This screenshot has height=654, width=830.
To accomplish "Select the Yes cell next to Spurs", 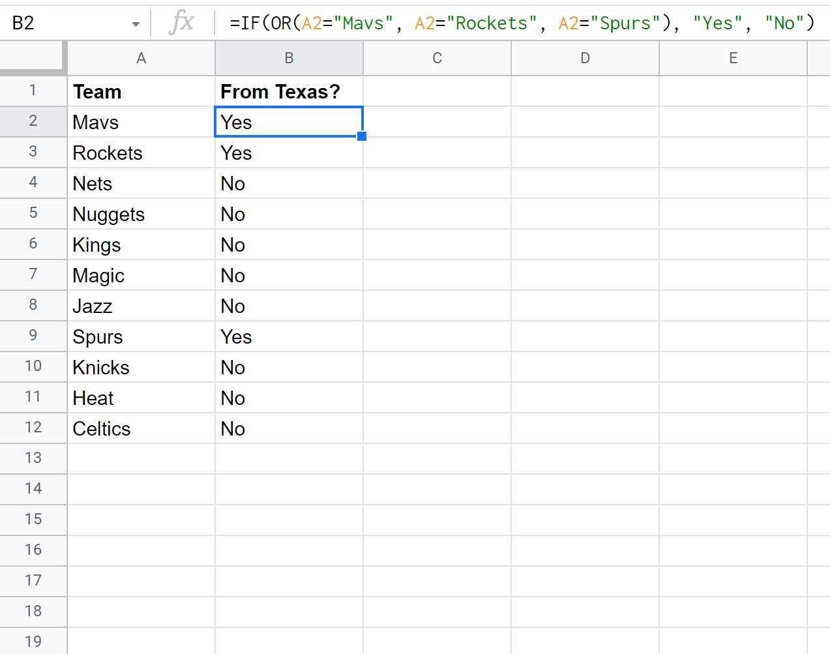I will (289, 336).
